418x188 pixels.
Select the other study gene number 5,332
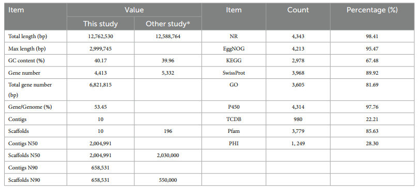point(168,73)
